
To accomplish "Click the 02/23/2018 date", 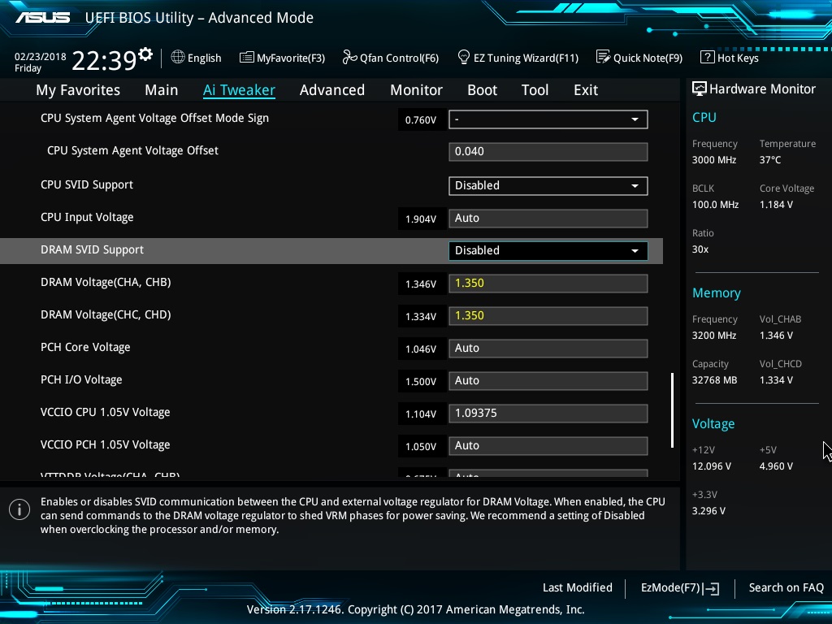I will (41, 56).
